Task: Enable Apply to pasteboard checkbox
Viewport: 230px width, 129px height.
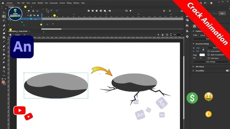Action: pyautogui.click(x=209, y=55)
